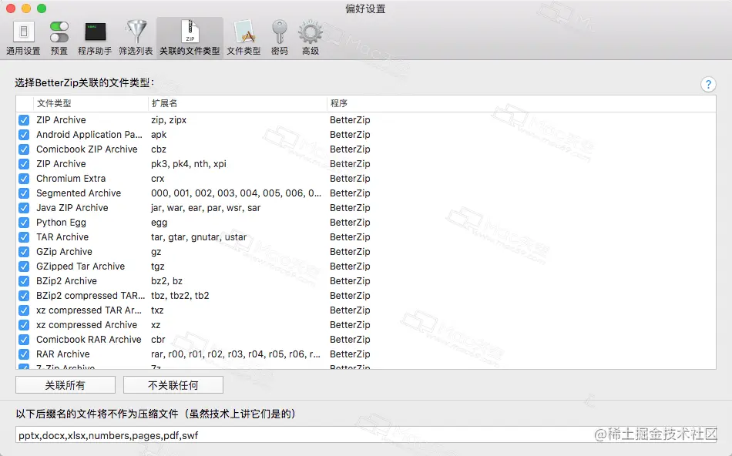Click the 关联所有 button

[65, 385]
